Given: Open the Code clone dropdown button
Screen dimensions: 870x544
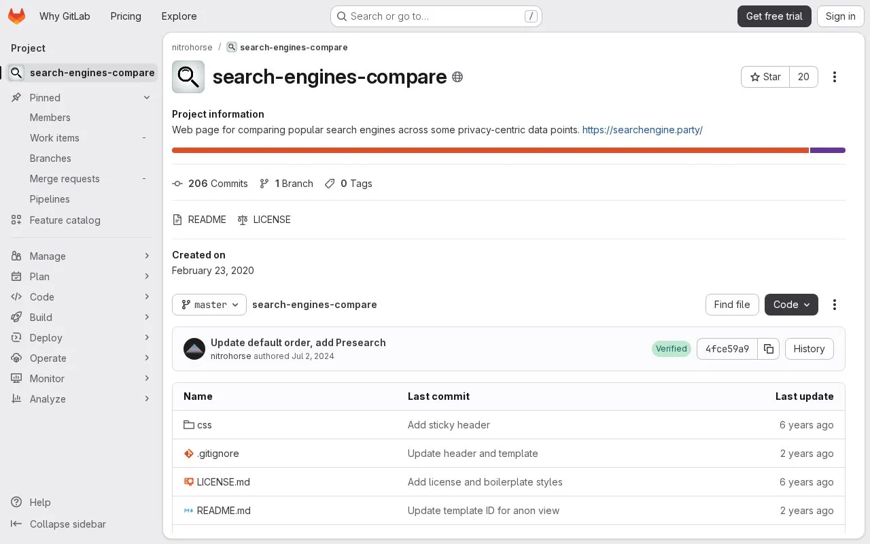Looking at the screenshot, I should (791, 305).
